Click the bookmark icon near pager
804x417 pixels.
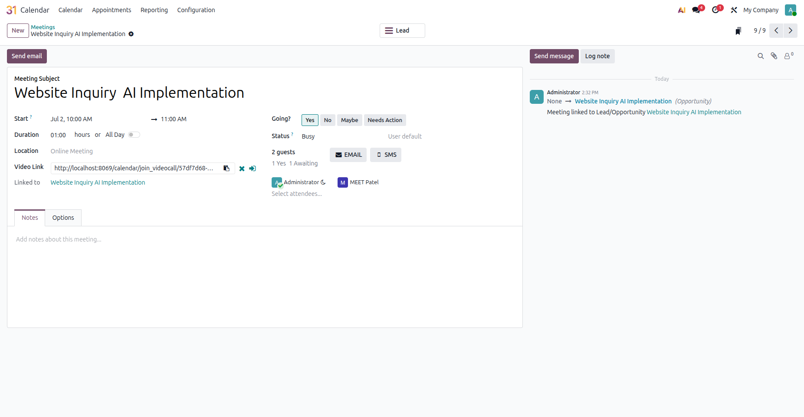coord(738,30)
